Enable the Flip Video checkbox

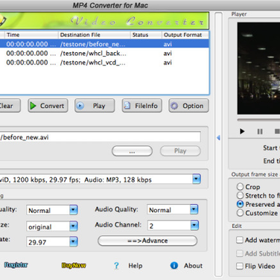tap(240, 266)
